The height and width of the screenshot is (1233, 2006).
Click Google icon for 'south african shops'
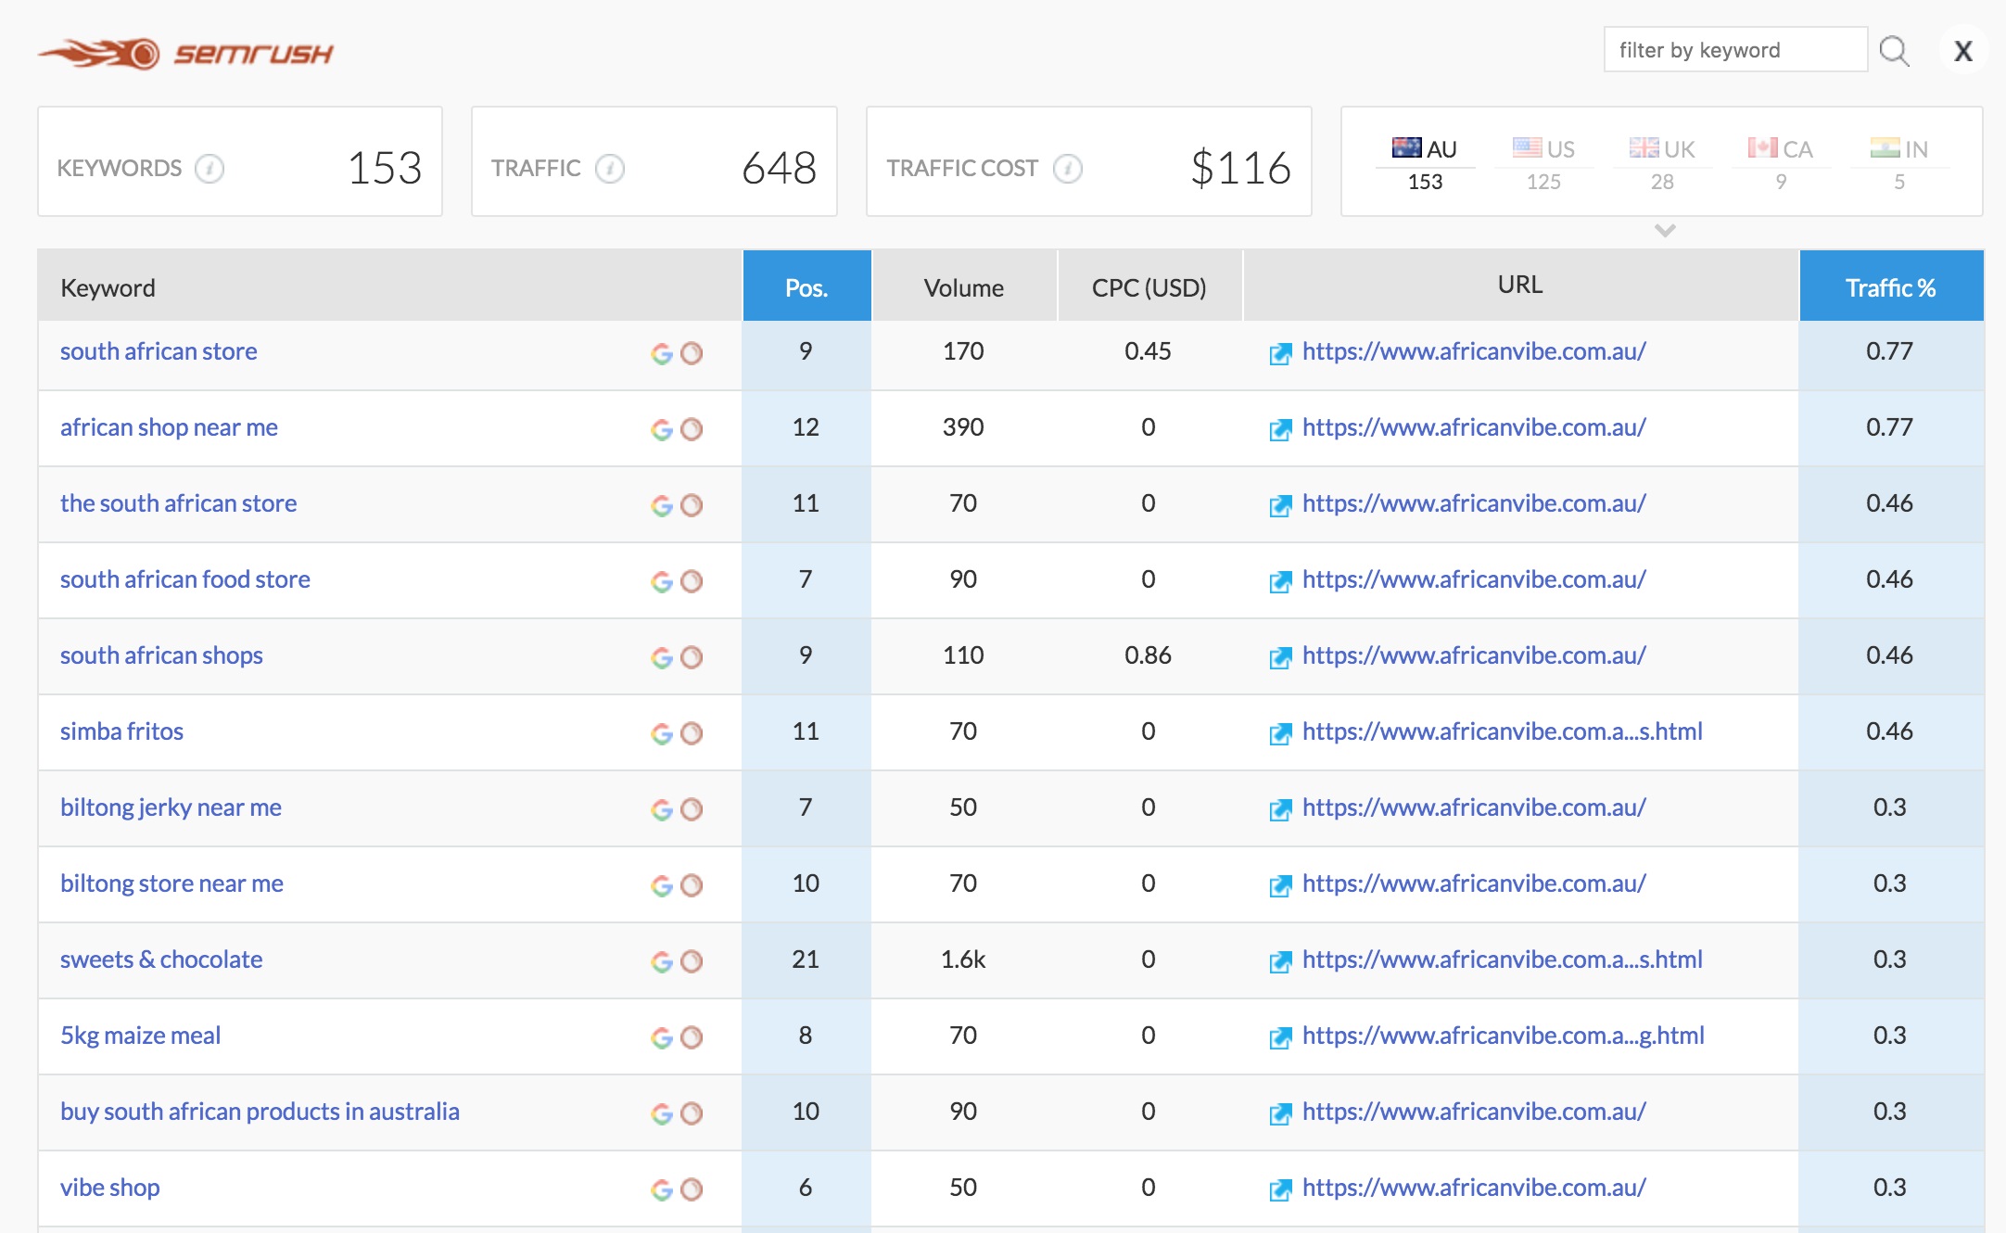click(661, 657)
